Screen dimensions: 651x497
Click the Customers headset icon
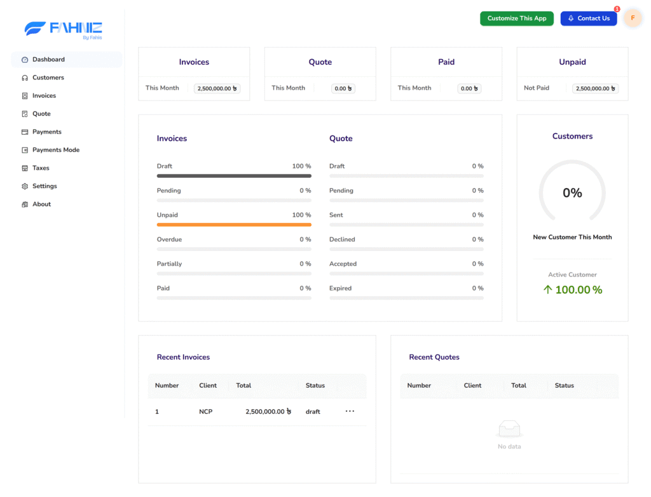click(25, 78)
